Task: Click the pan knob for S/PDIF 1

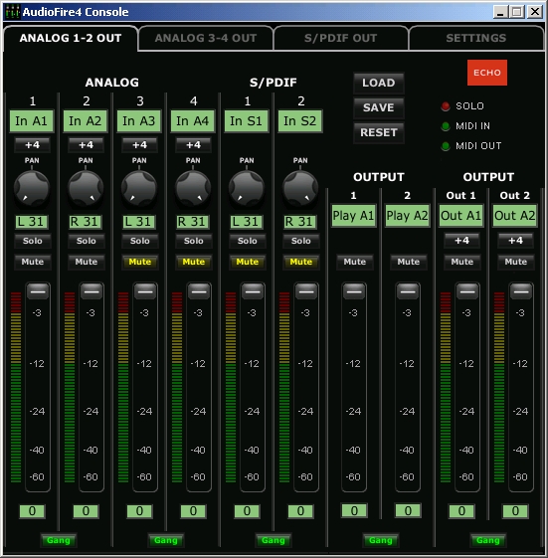Action: (247, 188)
